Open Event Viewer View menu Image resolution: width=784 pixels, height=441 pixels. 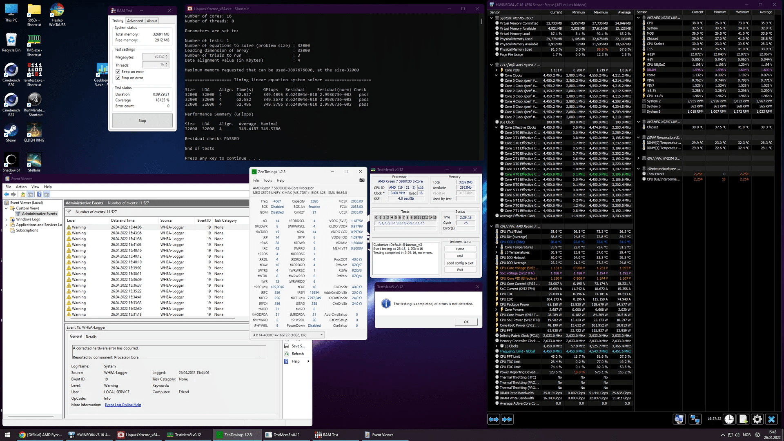[36, 187]
